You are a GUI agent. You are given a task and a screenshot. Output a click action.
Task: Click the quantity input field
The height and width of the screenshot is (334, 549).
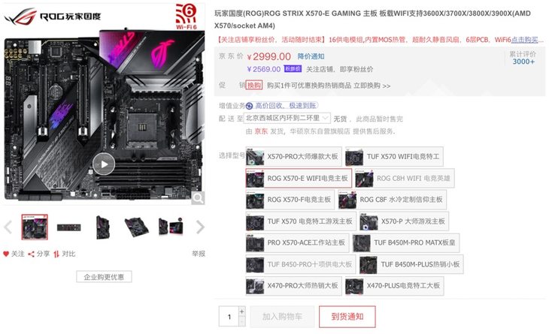pyautogui.click(x=229, y=317)
